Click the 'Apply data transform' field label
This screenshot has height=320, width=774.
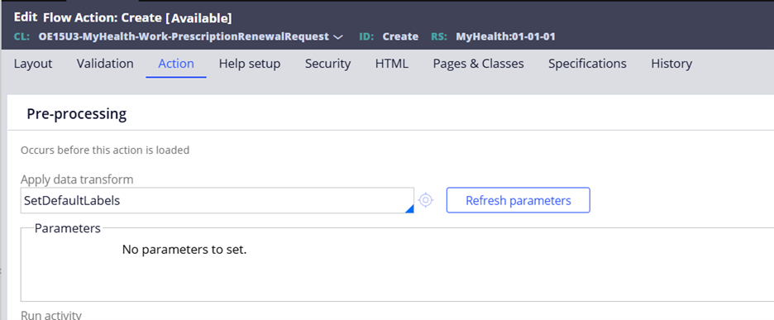click(x=77, y=179)
